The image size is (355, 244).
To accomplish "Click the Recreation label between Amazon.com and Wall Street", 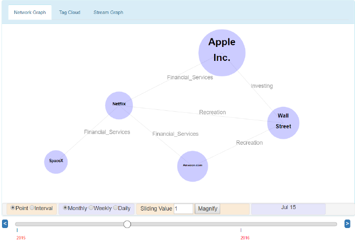I will [x=249, y=143].
